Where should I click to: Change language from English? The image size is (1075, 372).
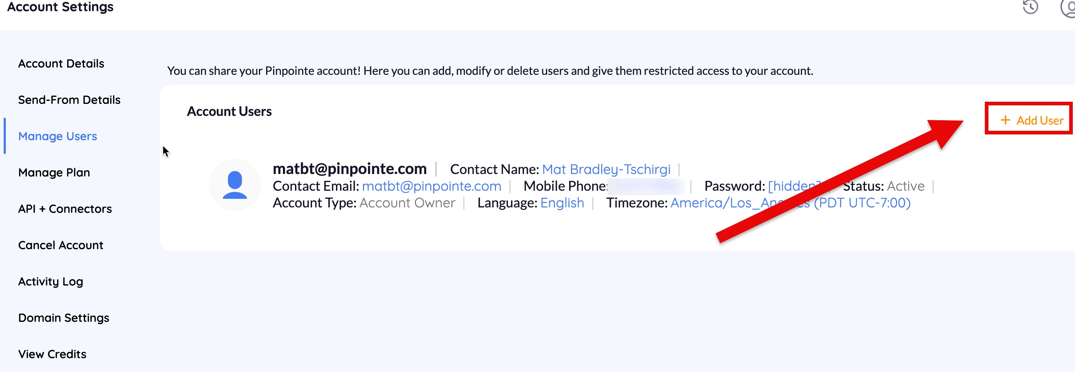562,203
